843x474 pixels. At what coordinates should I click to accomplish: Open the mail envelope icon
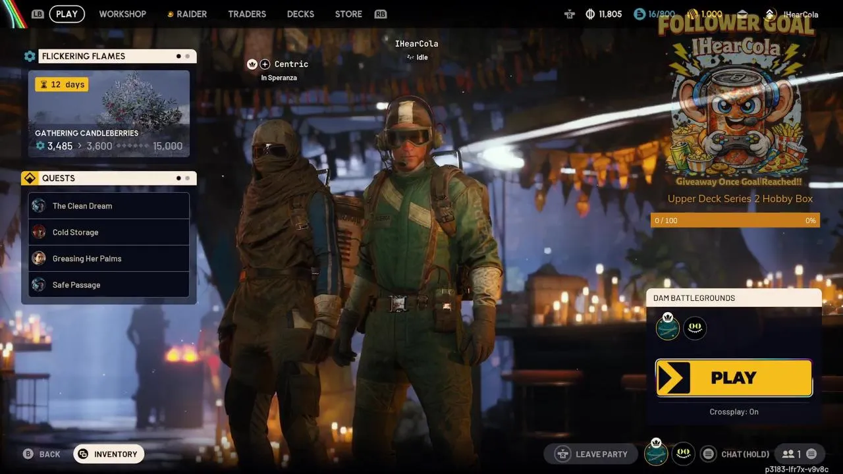(x=742, y=14)
